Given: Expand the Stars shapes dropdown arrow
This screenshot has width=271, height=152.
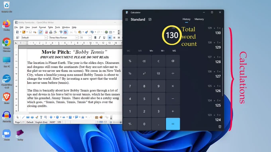Looking at the screenshot, I should tap(86, 117).
